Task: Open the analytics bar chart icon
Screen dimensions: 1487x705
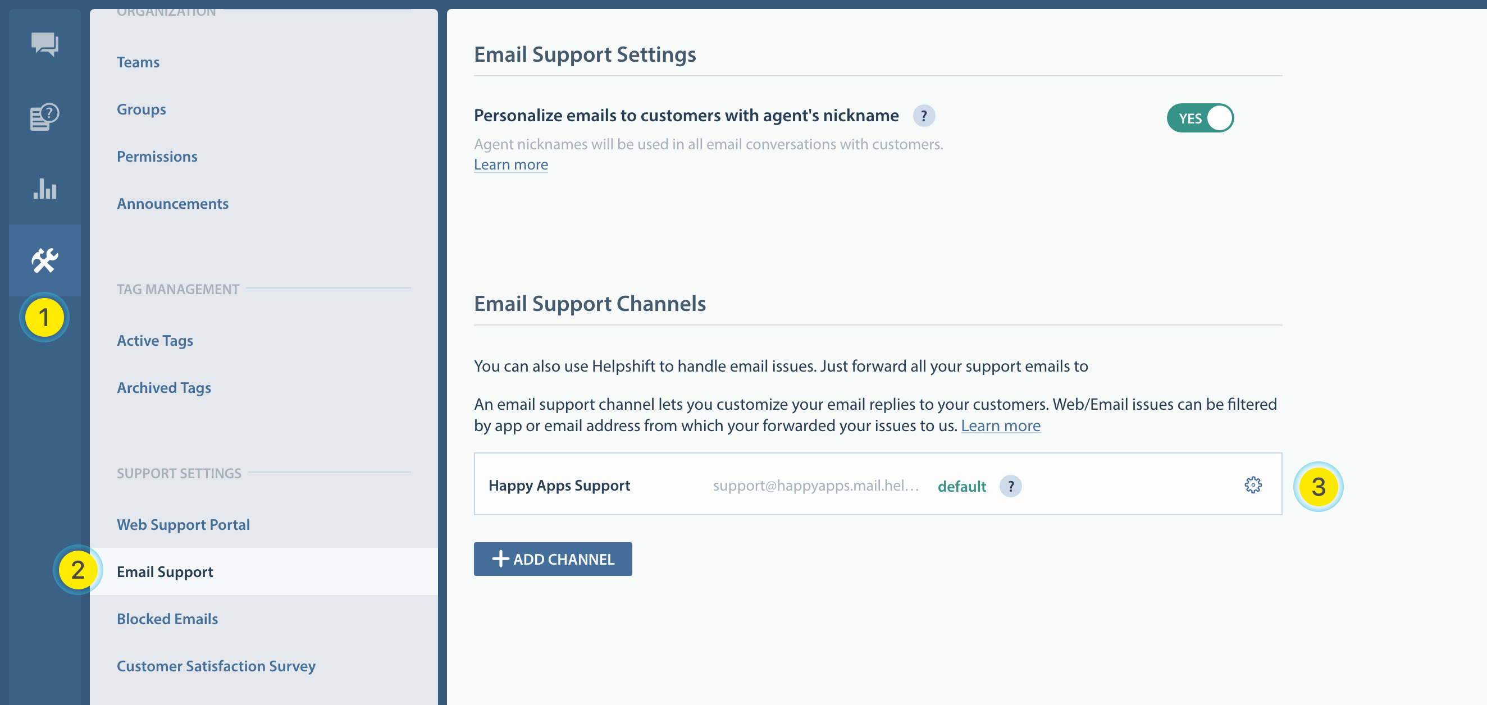Action: point(44,189)
